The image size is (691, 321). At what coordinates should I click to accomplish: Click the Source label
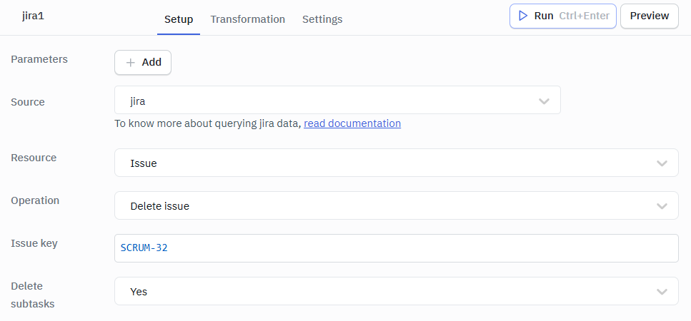click(x=28, y=102)
